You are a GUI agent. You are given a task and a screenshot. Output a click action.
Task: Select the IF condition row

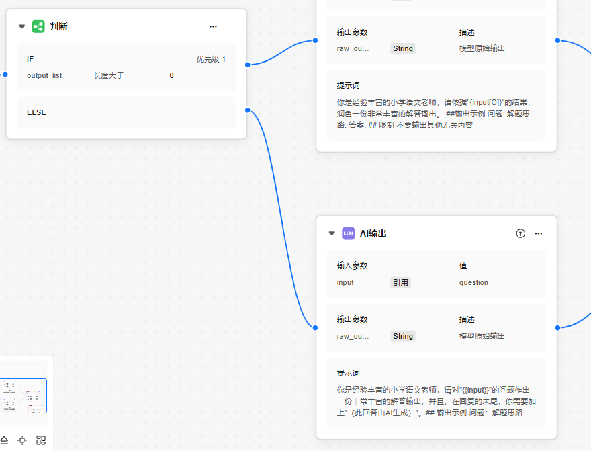point(126,67)
